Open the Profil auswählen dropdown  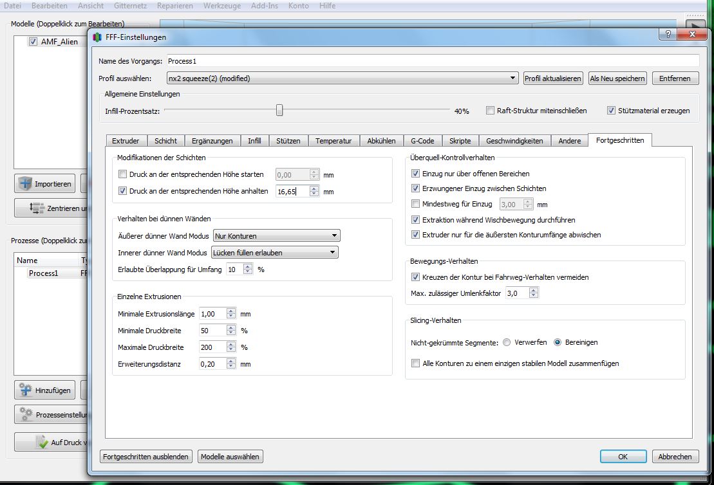(343, 78)
